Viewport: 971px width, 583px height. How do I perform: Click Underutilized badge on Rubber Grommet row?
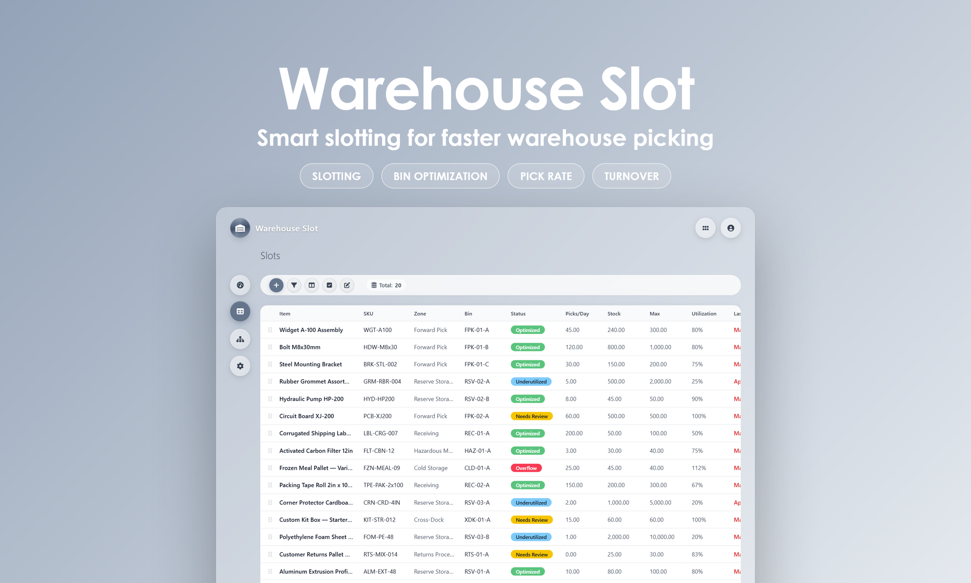point(531,382)
